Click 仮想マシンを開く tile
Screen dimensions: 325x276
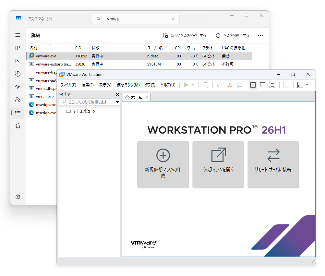point(218,165)
